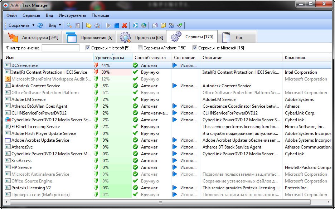Screen dimensions: 335x209
Task: Open the Вид toolbar dropdown arrow
Action: [60, 25]
